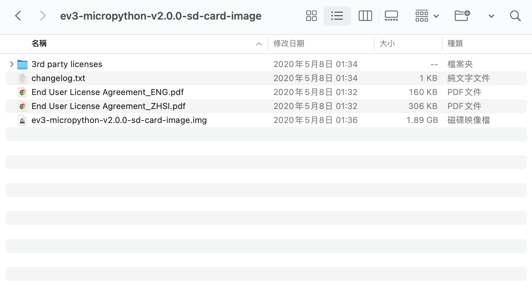The height and width of the screenshot is (290, 532).
Task: Create a new folder using the toolbar icon
Action: coord(461,16)
